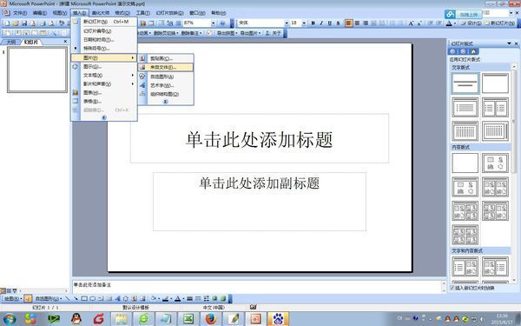The width and height of the screenshot is (521, 326).
Task: Click the Bold formatting button
Action: [313, 23]
